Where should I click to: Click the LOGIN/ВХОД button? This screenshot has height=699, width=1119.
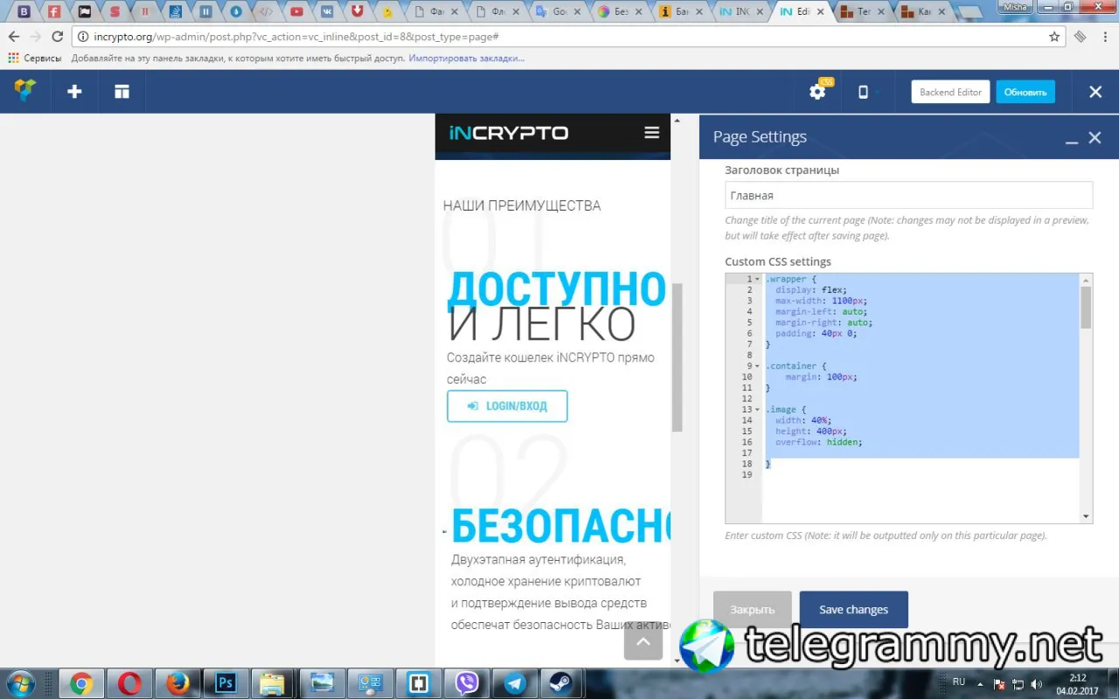click(507, 406)
